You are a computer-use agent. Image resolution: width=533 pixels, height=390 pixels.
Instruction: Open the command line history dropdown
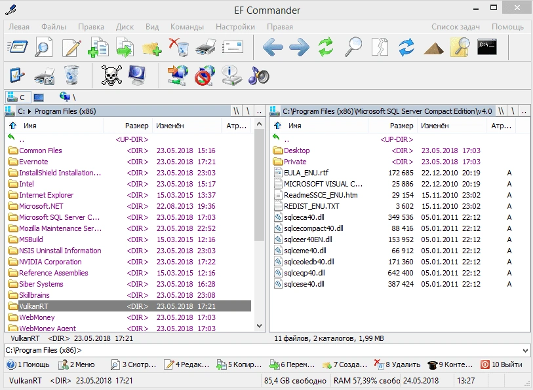pos(525,350)
